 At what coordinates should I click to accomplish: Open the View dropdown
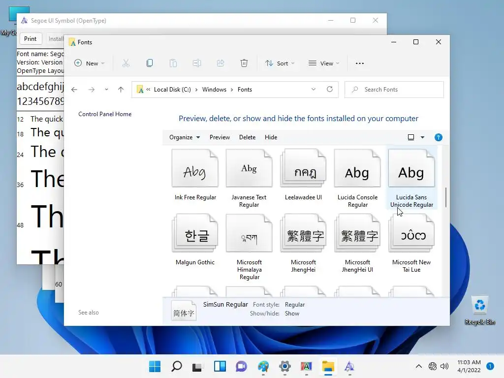(324, 63)
